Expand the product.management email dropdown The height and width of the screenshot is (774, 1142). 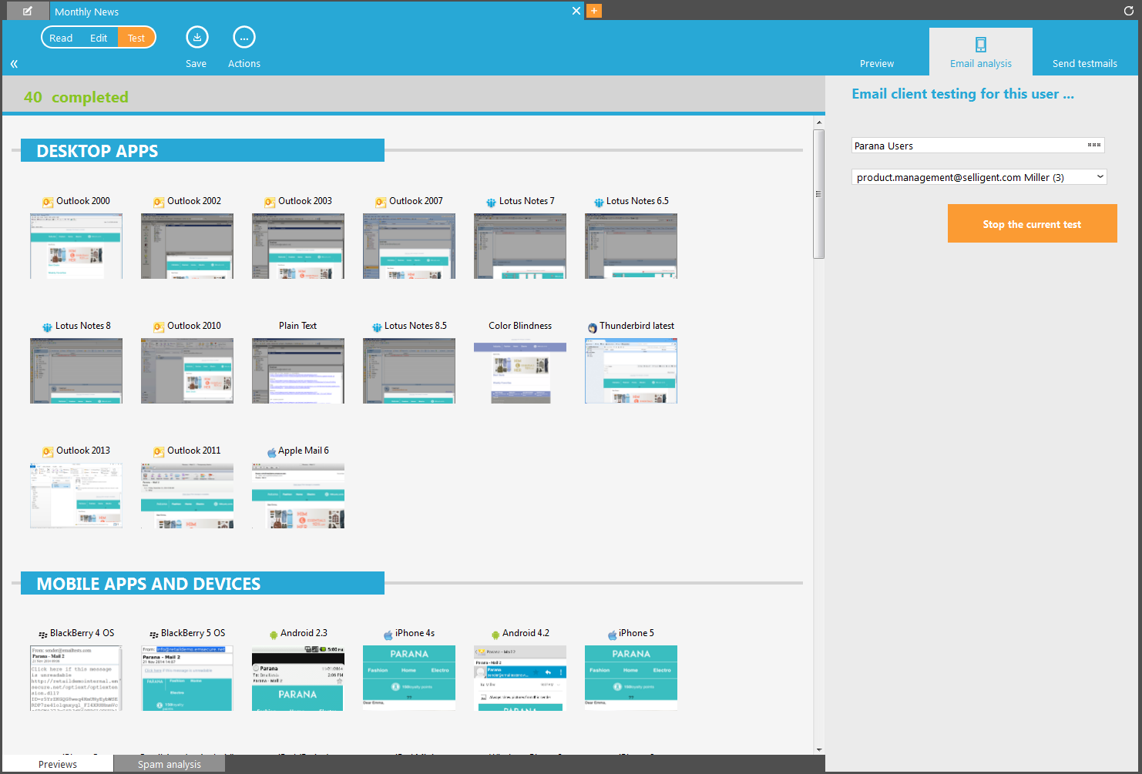pos(1100,177)
